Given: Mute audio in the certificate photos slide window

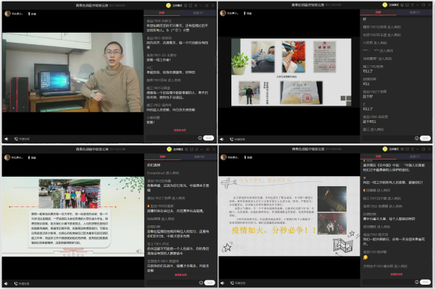Looking at the screenshot, I should pyautogui.click(x=222, y=139).
